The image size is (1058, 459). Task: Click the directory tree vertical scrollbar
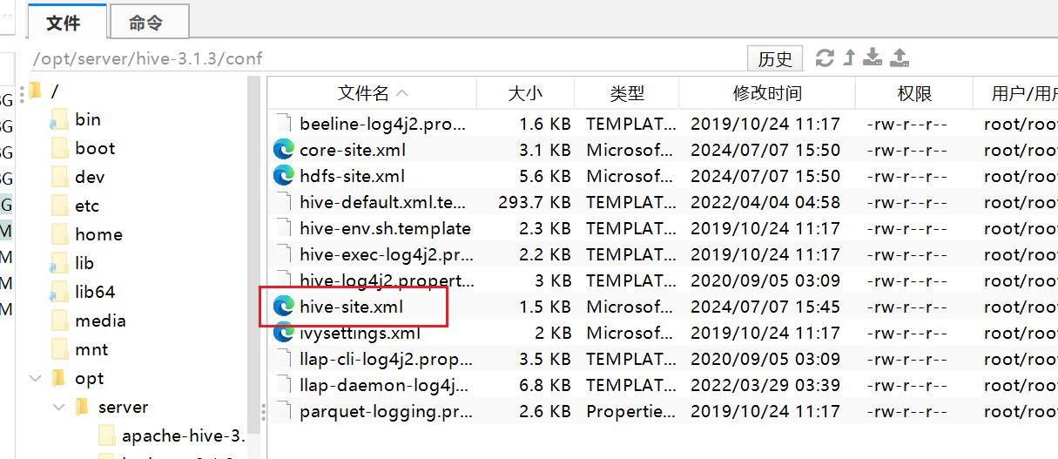pos(254,253)
